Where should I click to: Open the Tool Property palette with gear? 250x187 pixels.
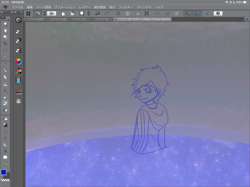click(x=18, y=41)
